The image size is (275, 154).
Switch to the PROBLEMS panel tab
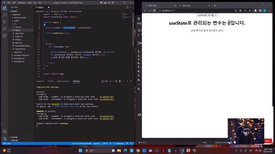pyautogui.click(x=40, y=81)
